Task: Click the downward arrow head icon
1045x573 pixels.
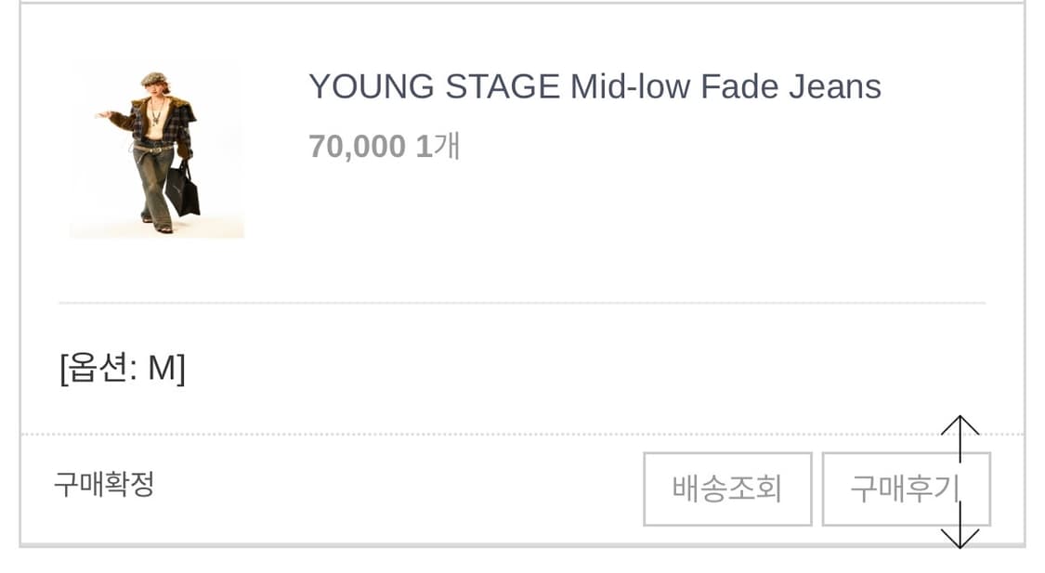Action: click(x=960, y=539)
